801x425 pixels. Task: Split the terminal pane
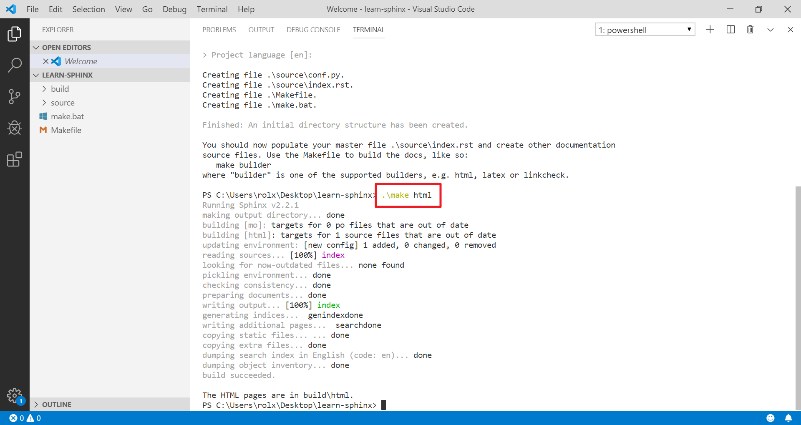(730, 30)
